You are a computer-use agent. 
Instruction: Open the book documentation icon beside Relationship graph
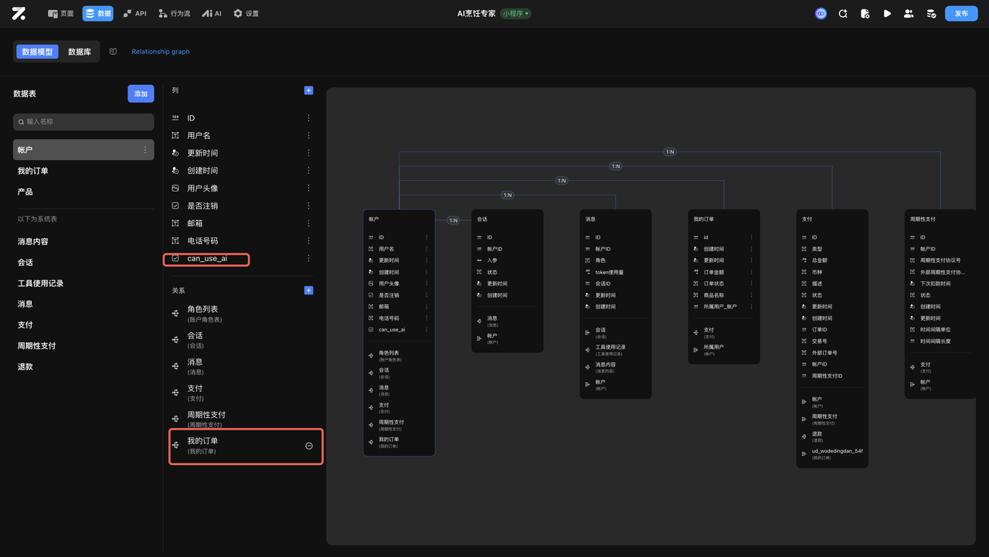(x=113, y=52)
